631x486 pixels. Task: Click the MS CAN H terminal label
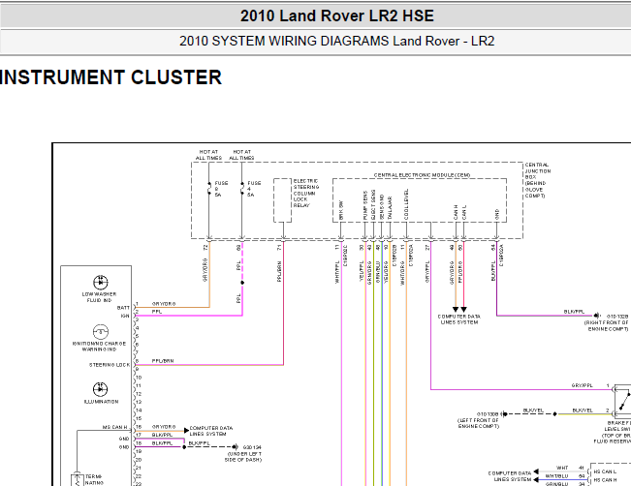pyautogui.click(x=114, y=427)
